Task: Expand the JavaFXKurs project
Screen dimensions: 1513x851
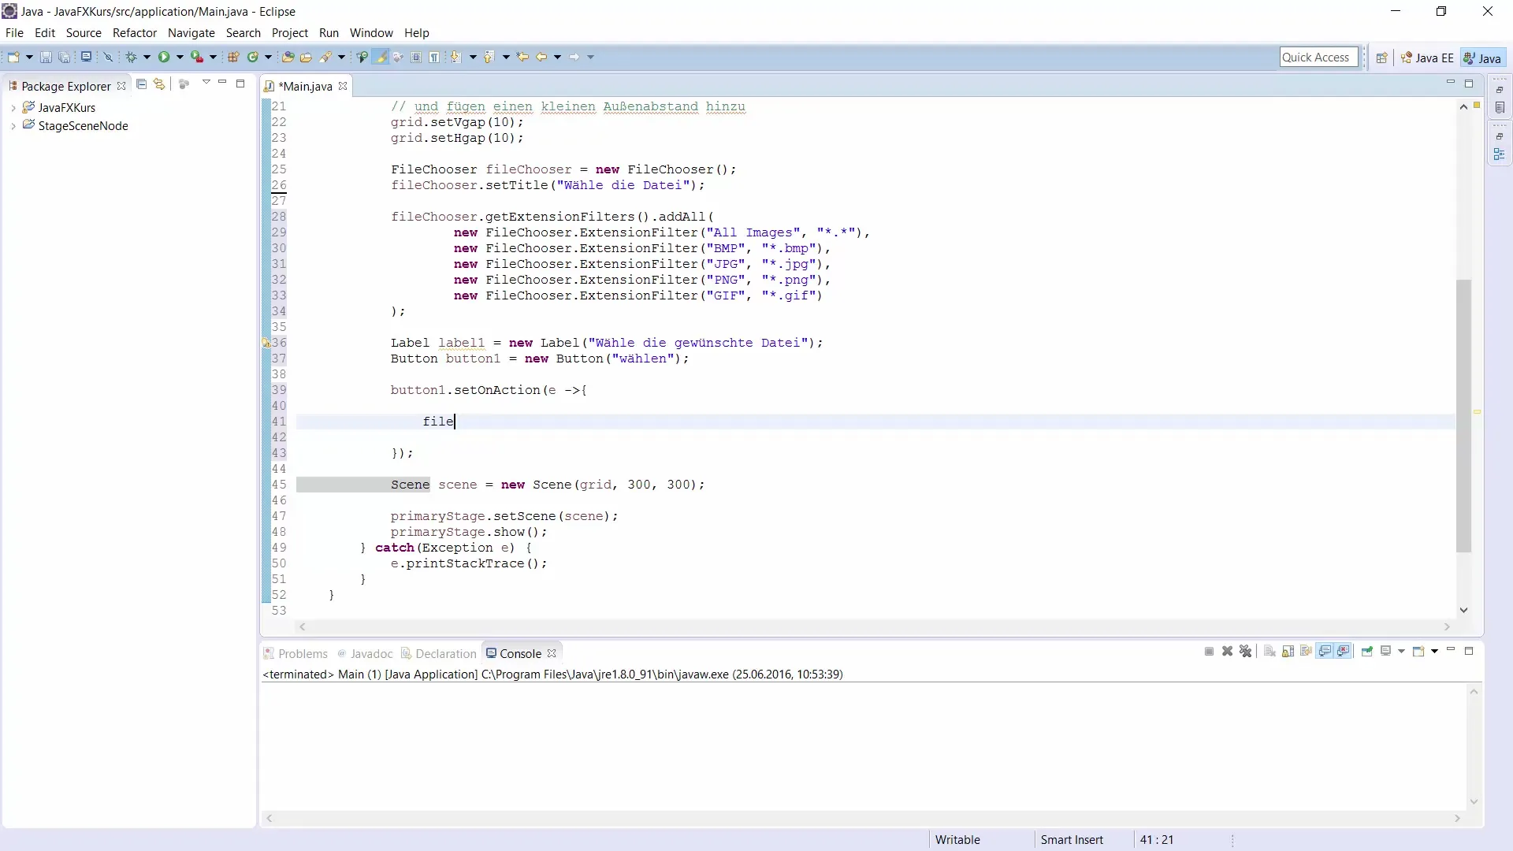Action: [13, 108]
